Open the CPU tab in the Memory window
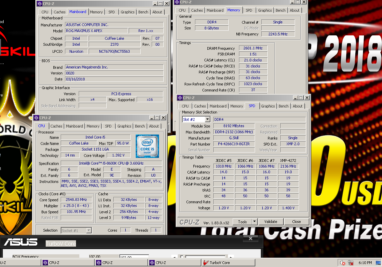 click(182, 10)
